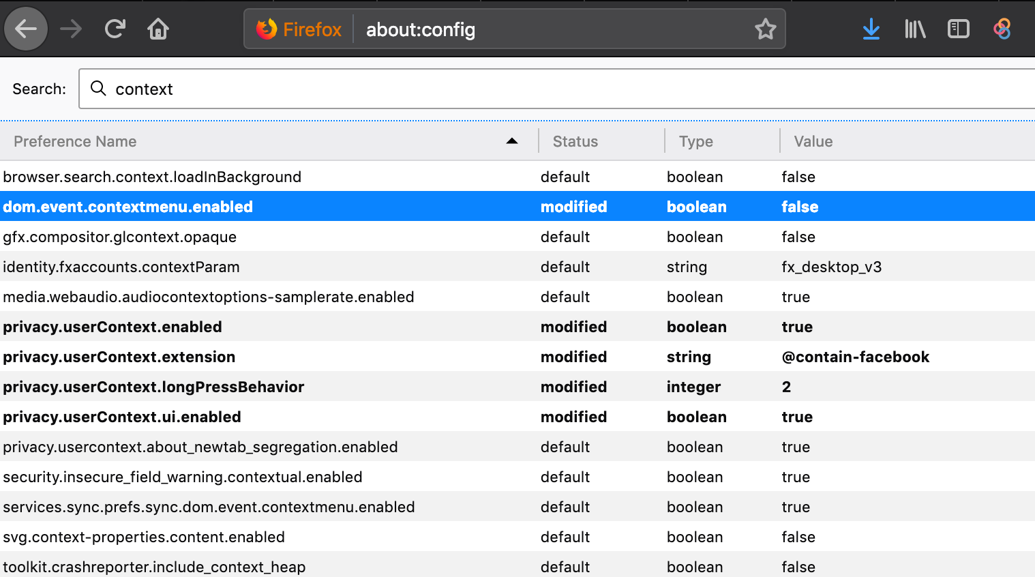Reload the about:config page

tap(115, 29)
